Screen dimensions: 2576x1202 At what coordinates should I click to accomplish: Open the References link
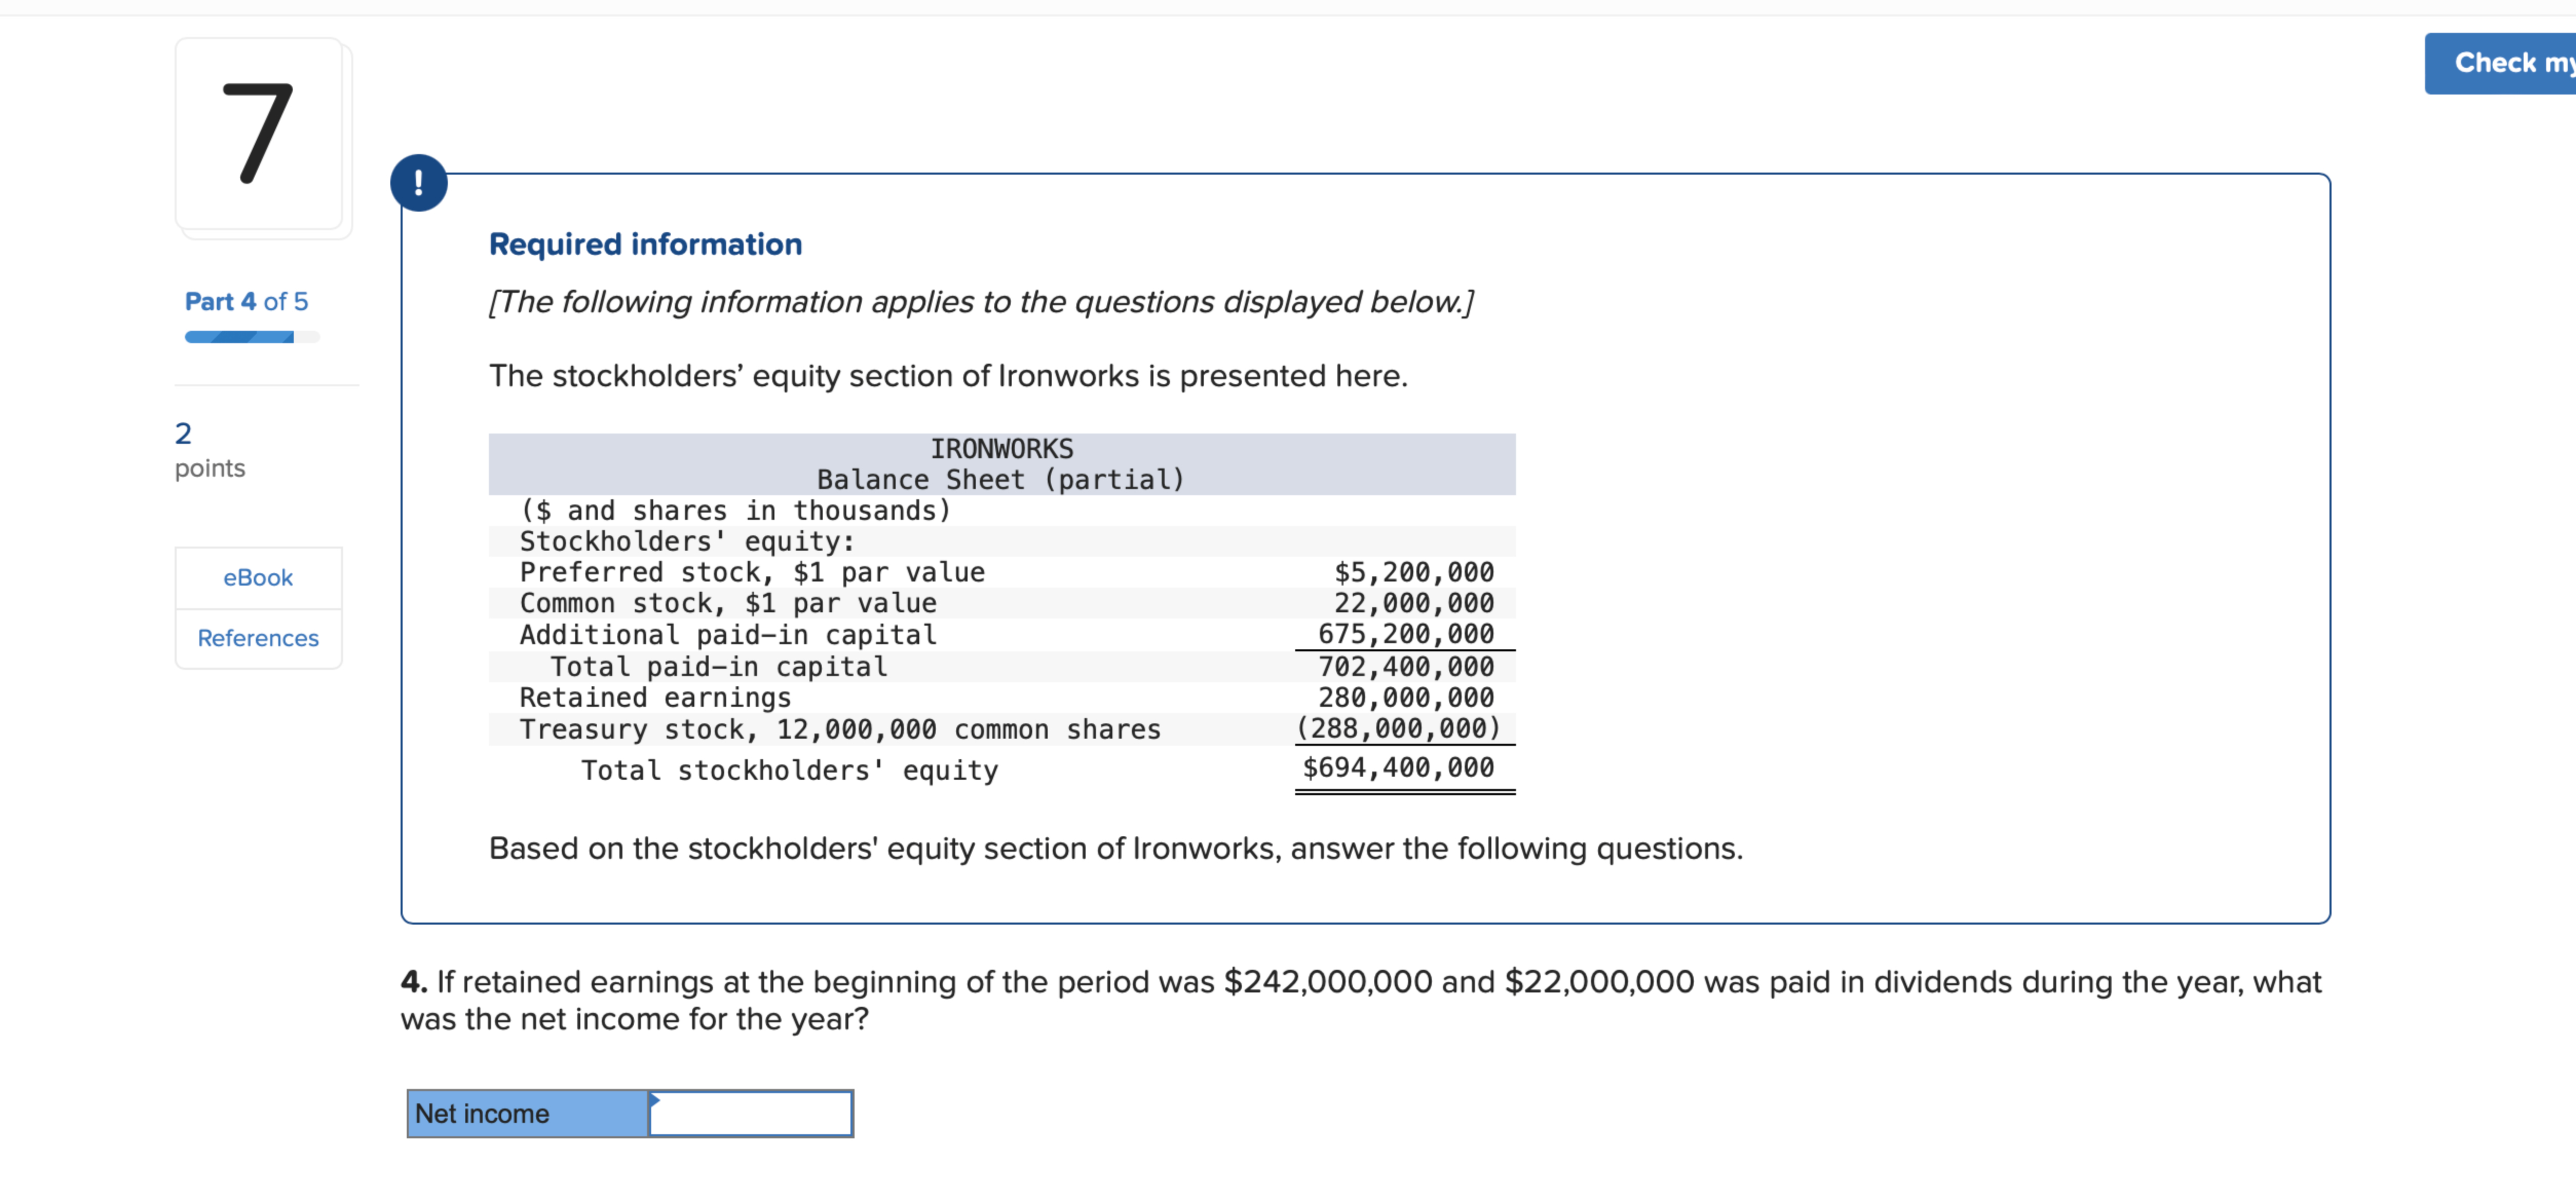(258, 638)
